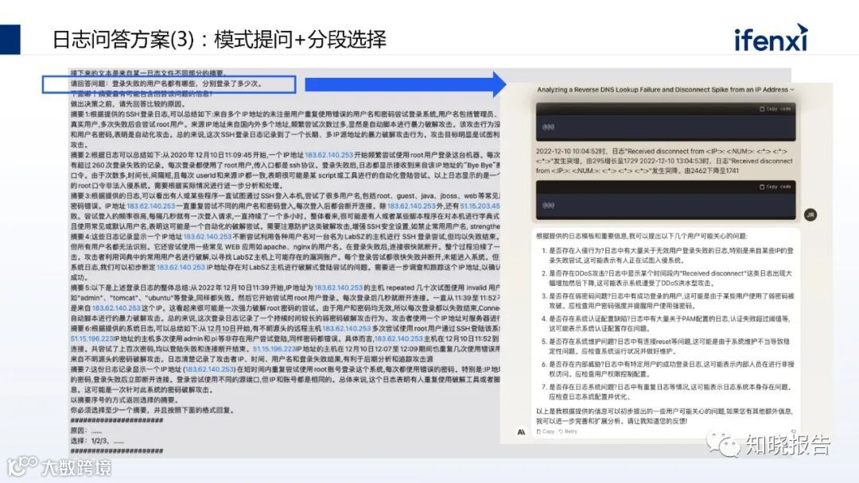Click list item 5 about 系统维护问题
This screenshot has width=859, height=483.
click(667, 346)
